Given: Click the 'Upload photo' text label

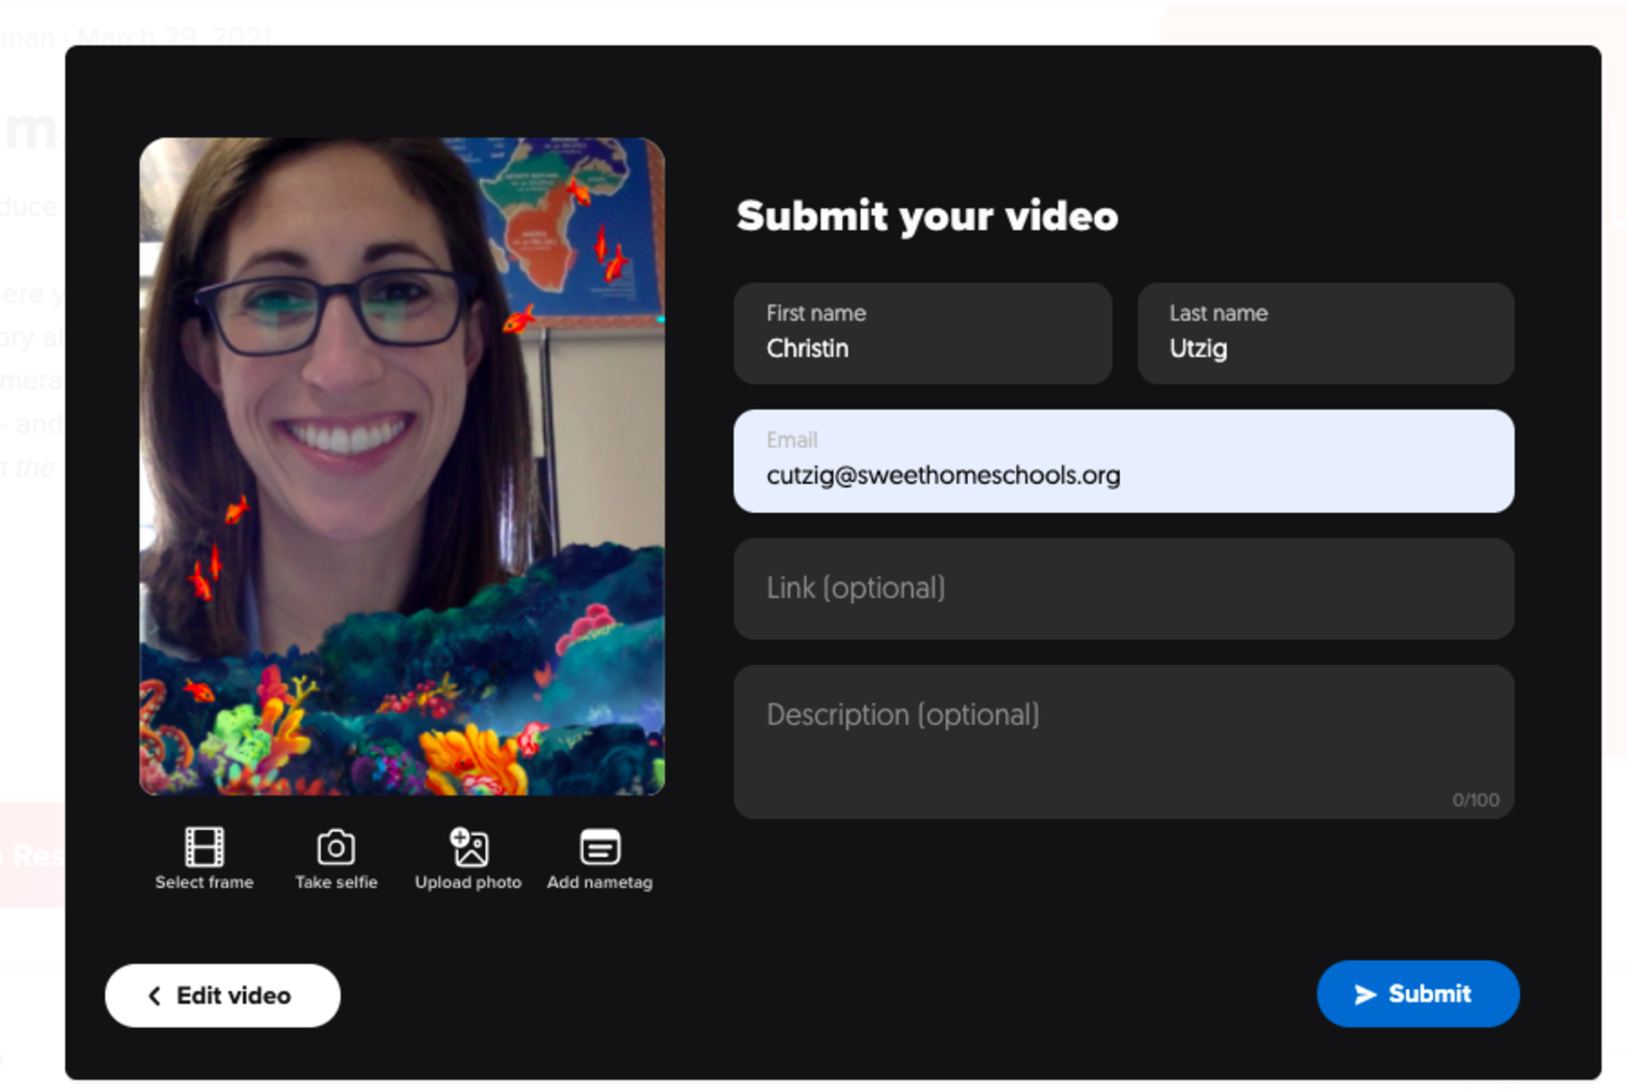Looking at the screenshot, I should coord(468,882).
